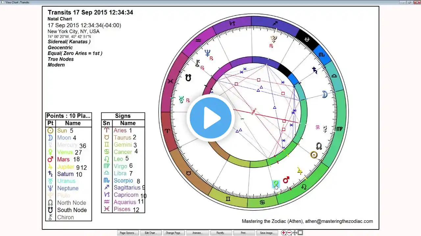This screenshot has height=236, width=421.
Task: Select the Saturn glyph on the chart wheel
Action: coord(315,70)
